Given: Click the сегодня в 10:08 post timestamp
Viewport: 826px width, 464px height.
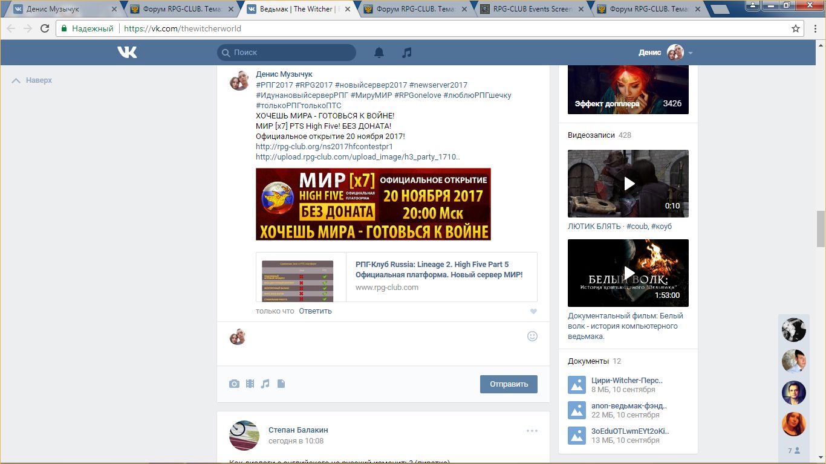Looking at the screenshot, I should click(x=296, y=441).
